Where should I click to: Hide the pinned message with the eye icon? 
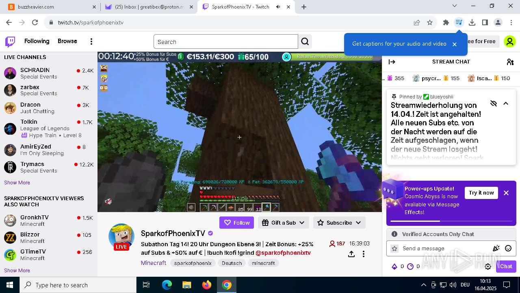coord(494,103)
